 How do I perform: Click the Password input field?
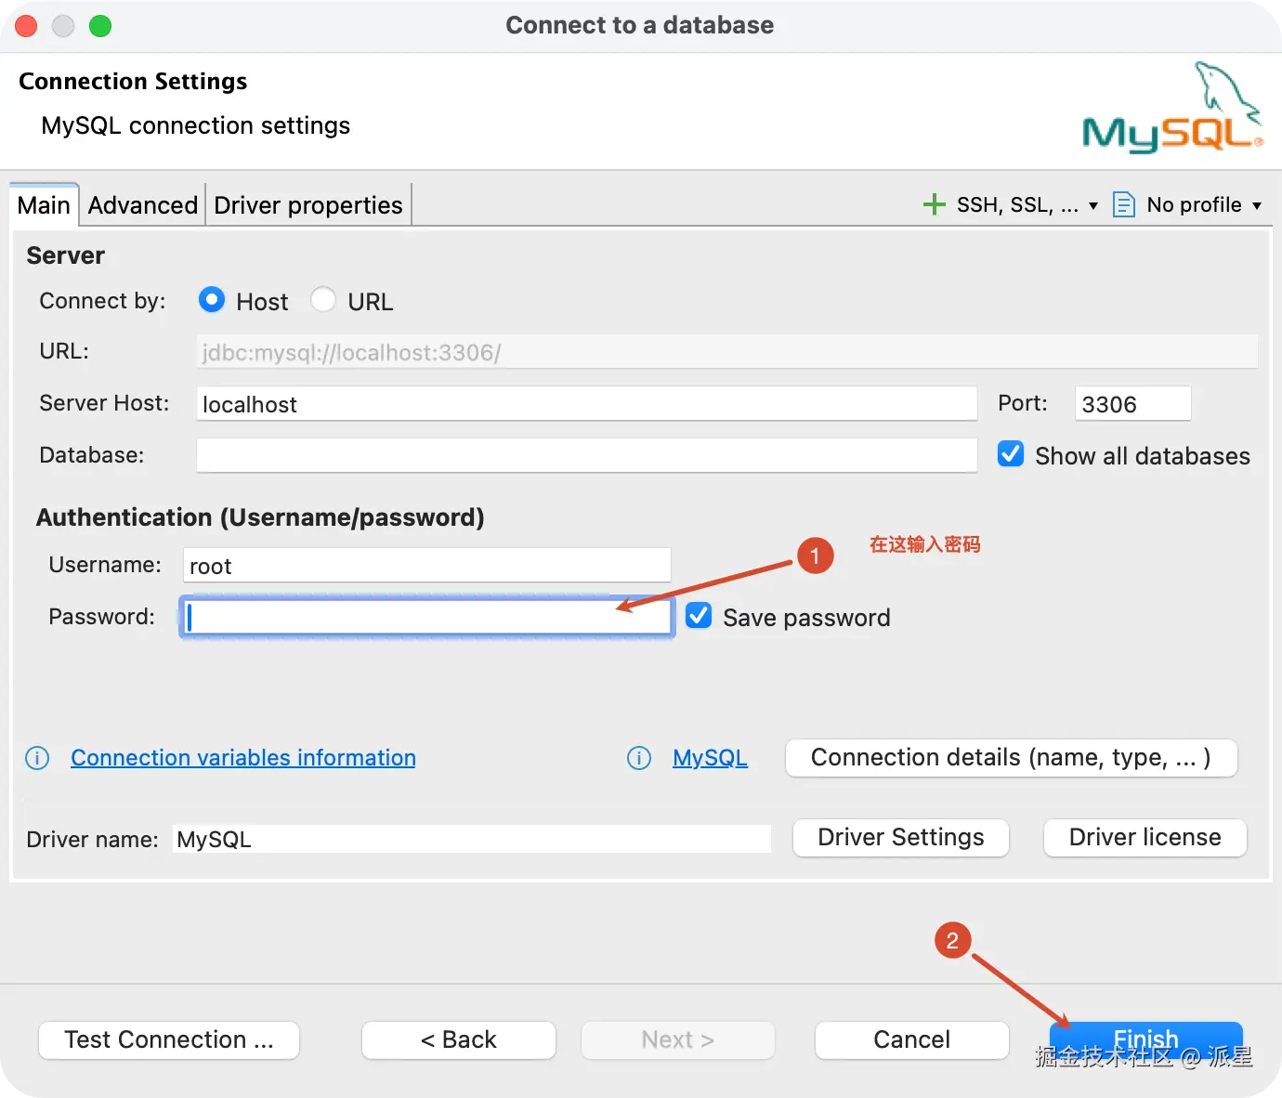coord(427,617)
